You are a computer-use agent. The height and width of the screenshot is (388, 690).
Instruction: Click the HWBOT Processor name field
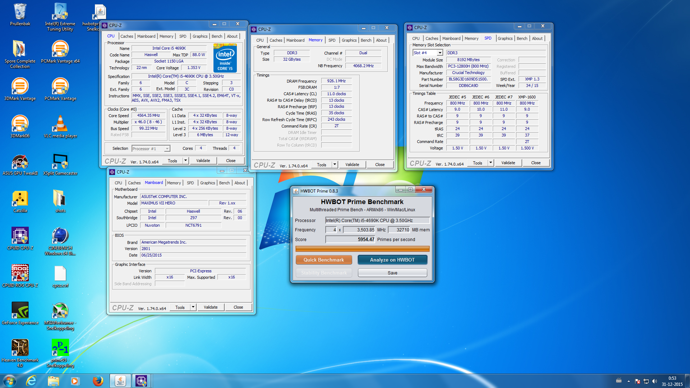(377, 220)
